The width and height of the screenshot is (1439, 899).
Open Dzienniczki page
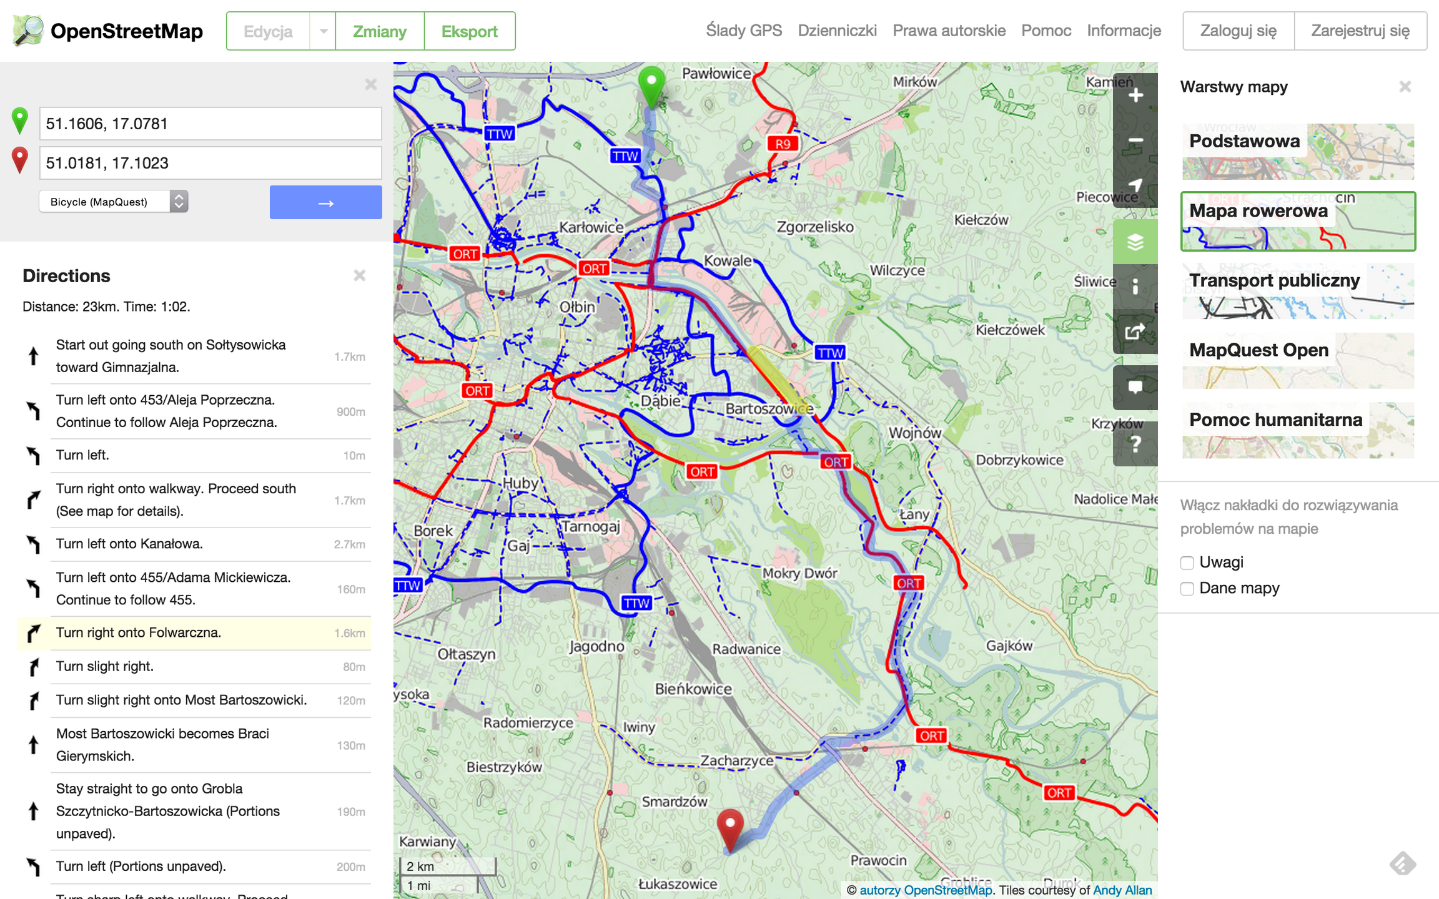838,31
